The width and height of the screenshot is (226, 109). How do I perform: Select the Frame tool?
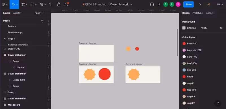coord(23,5)
